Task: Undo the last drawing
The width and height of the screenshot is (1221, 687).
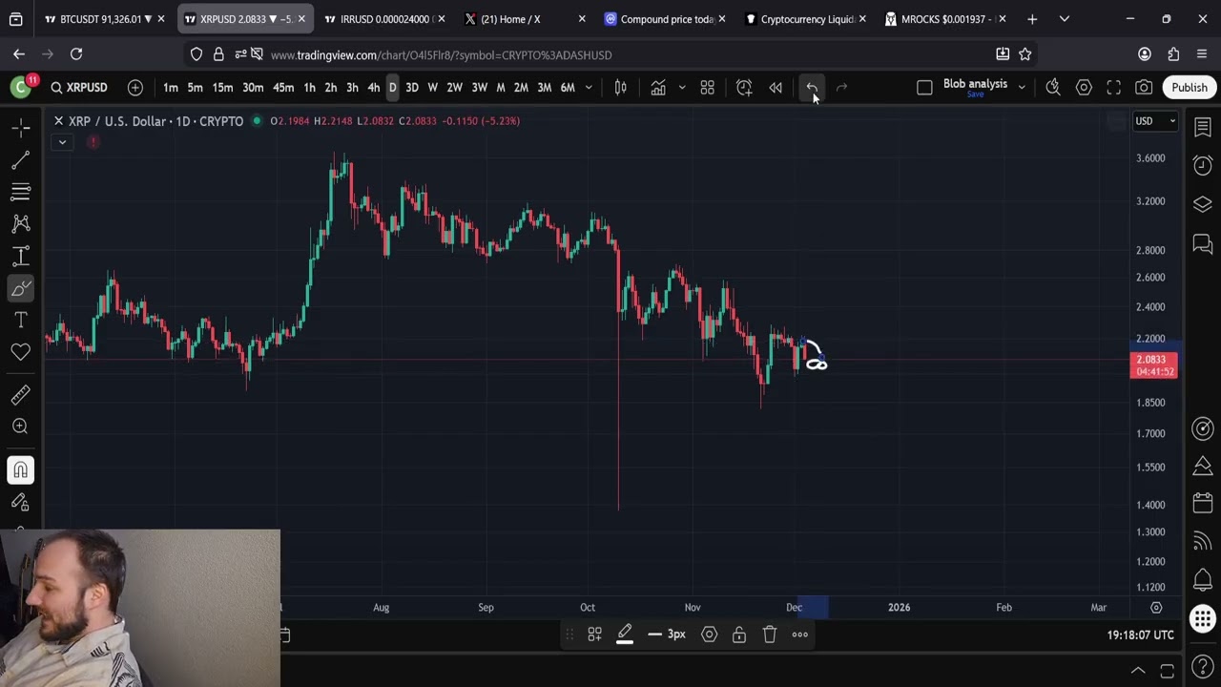Action: pos(812,88)
